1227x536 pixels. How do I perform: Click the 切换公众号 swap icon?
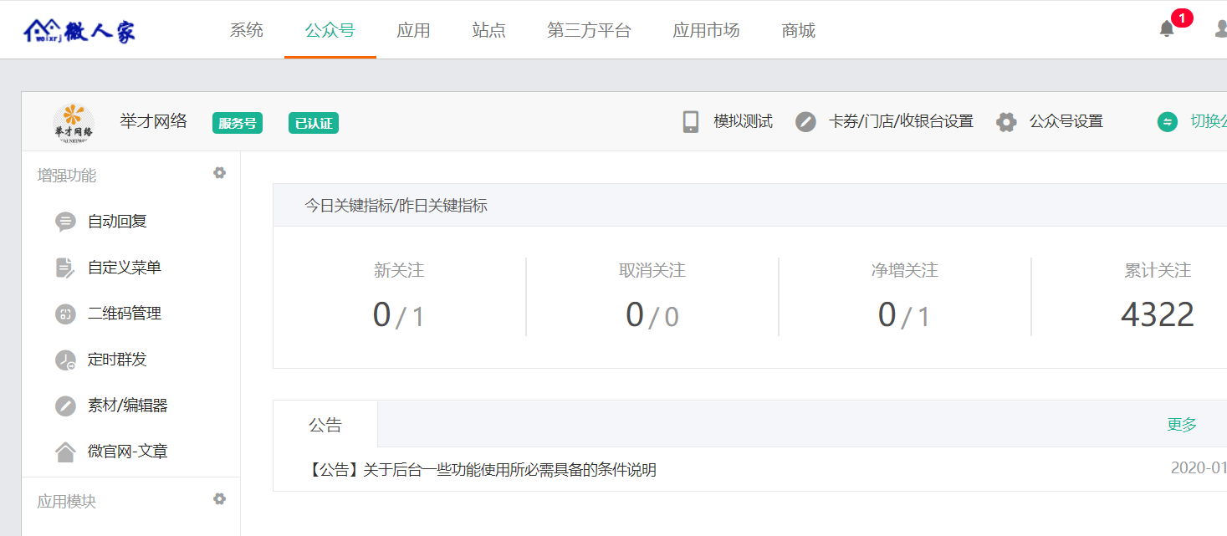point(1167,122)
